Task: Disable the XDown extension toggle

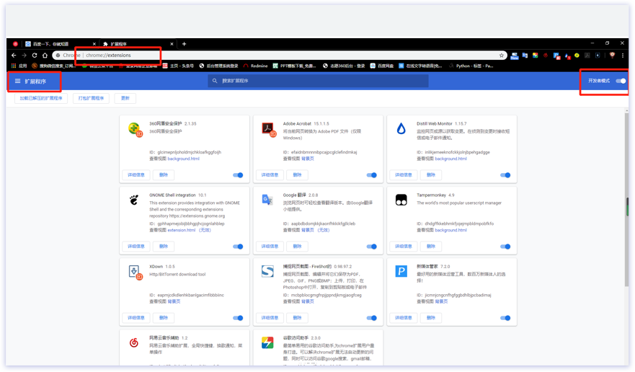Action: pyautogui.click(x=238, y=318)
